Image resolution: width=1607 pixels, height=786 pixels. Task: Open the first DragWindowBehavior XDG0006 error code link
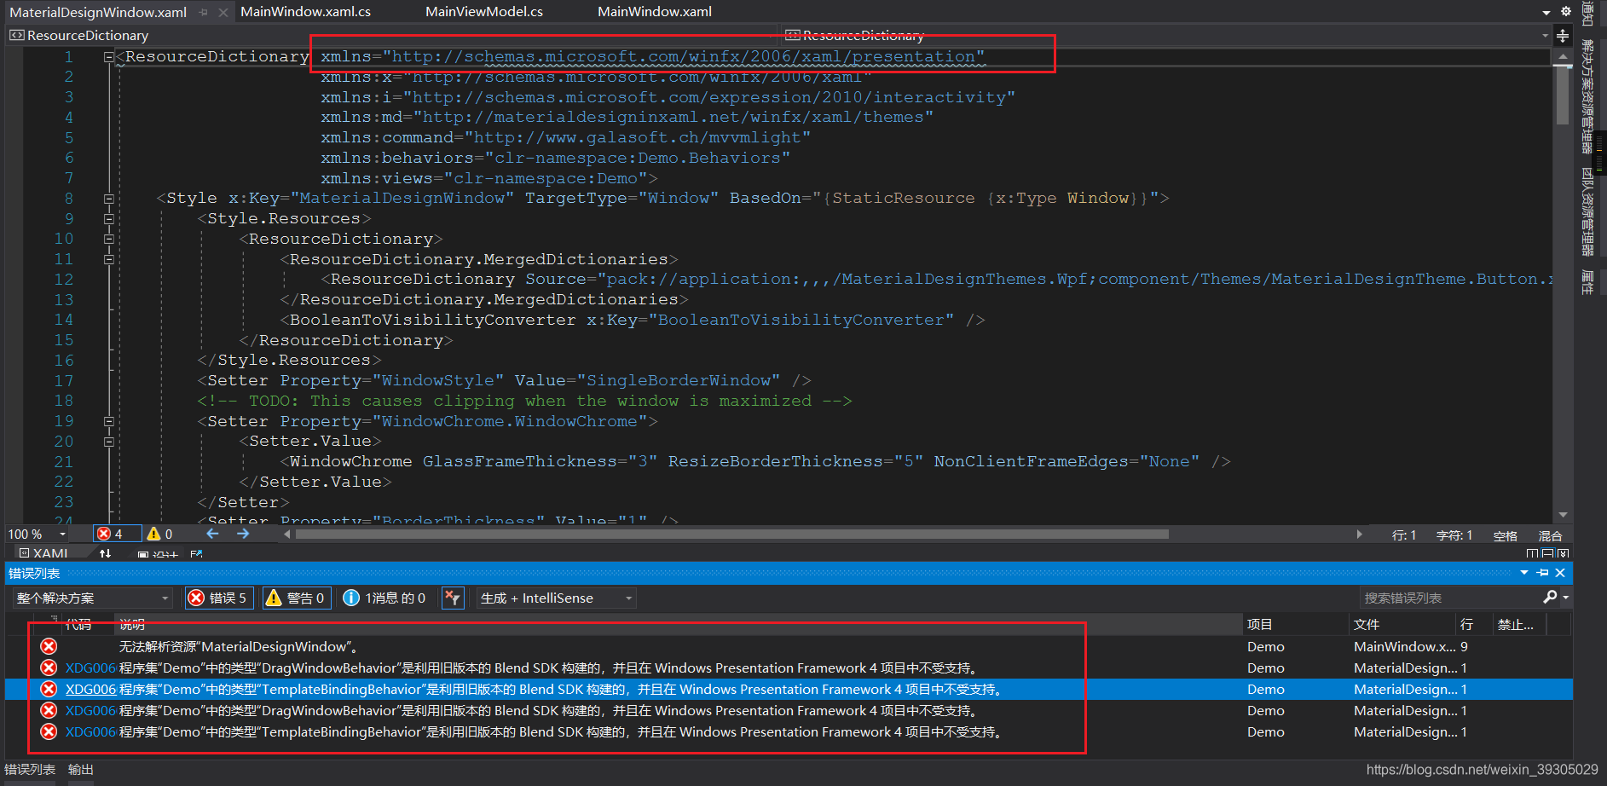point(90,668)
